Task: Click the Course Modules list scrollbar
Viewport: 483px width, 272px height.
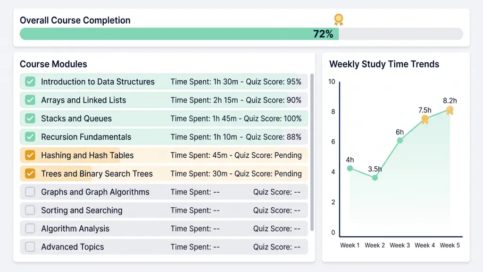Action: (312, 152)
